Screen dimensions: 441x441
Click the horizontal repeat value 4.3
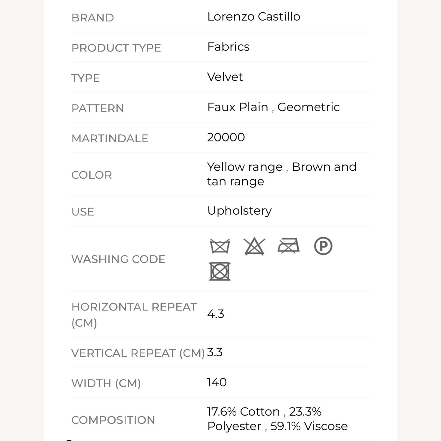216,314
